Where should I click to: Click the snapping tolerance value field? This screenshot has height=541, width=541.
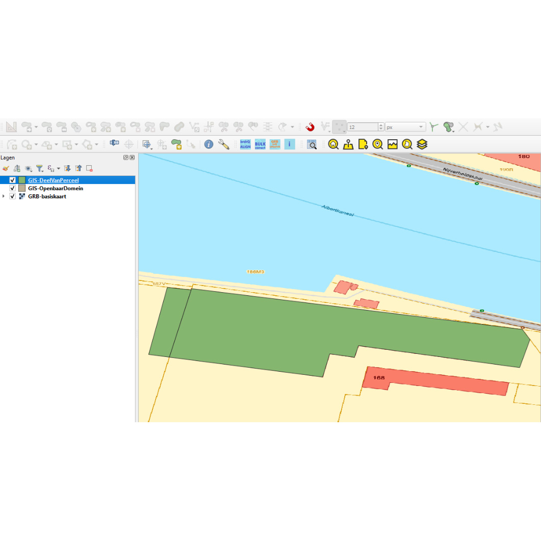tap(362, 127)
